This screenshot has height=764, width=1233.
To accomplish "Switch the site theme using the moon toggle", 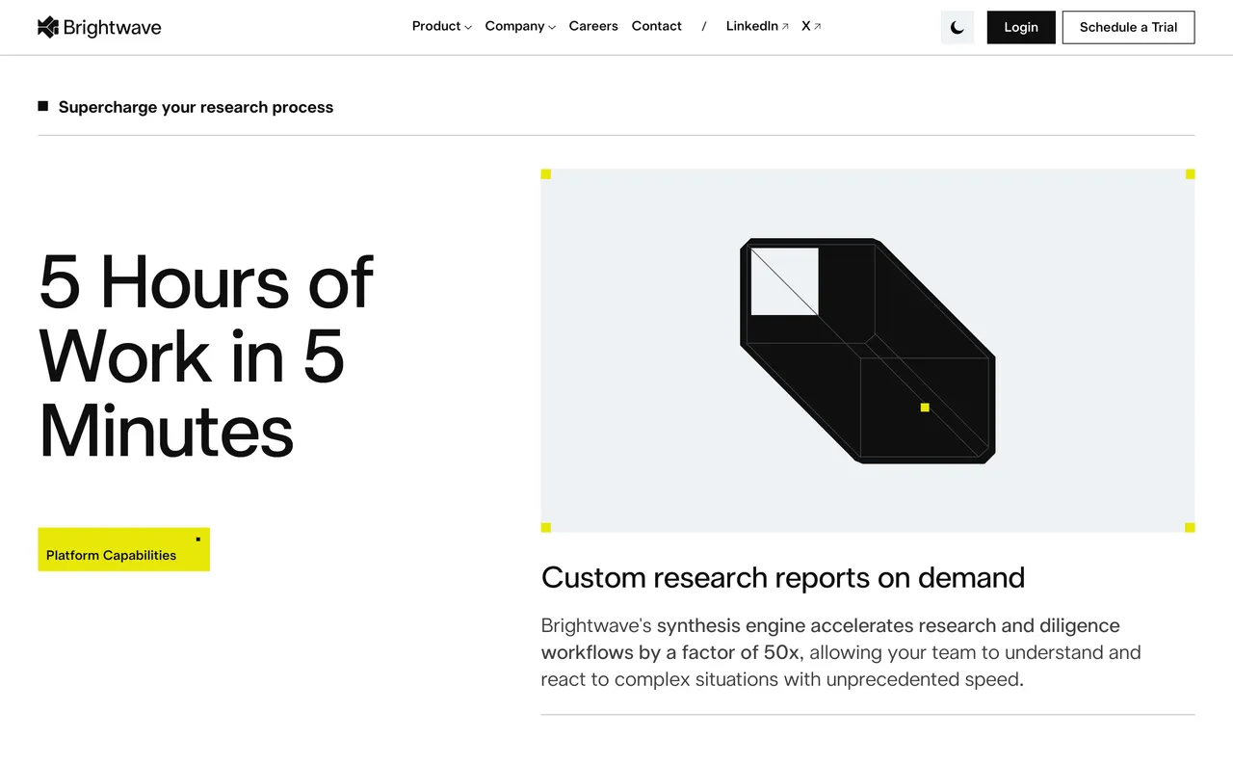I will point(957,27).
